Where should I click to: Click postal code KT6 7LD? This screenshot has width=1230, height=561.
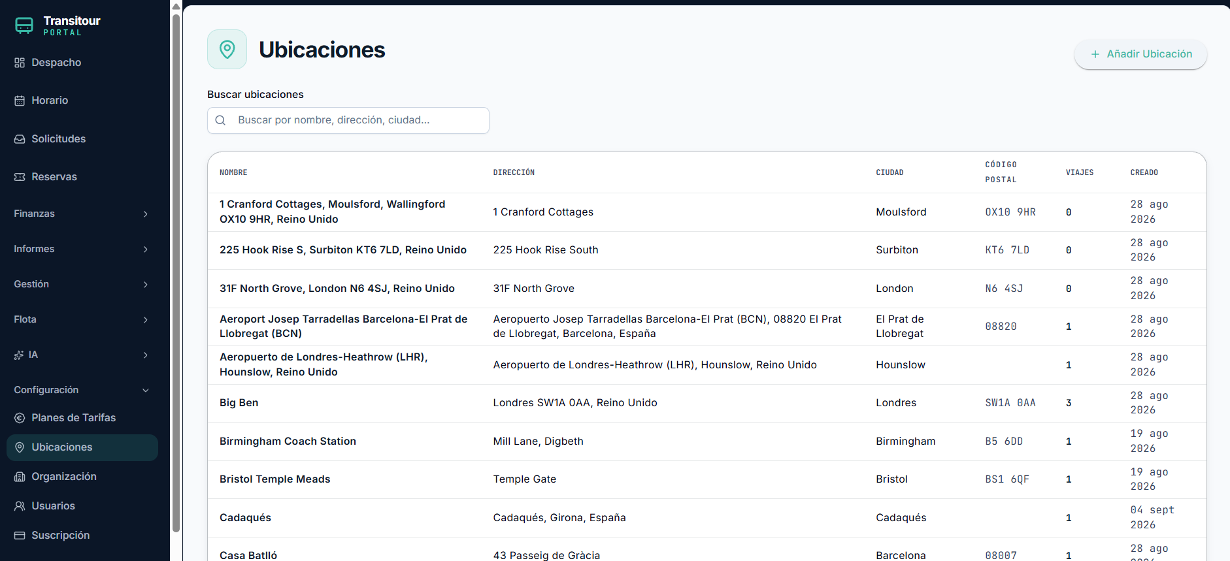point(1007,250)
